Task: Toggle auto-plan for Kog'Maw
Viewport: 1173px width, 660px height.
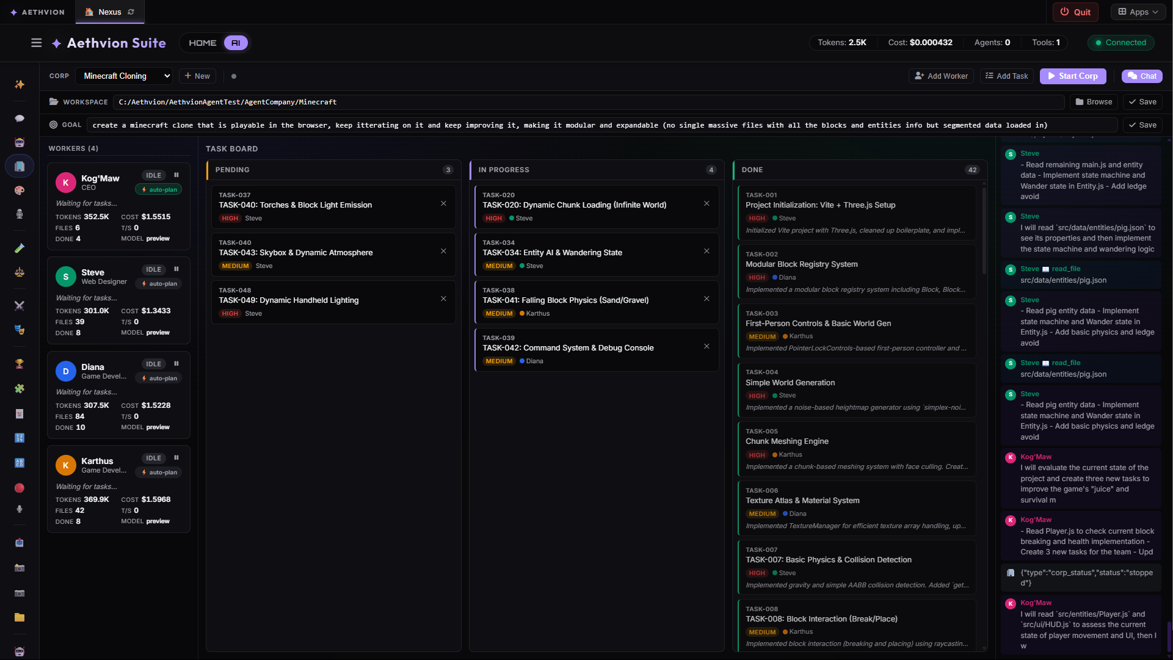Action: click(x=159, y=190)
